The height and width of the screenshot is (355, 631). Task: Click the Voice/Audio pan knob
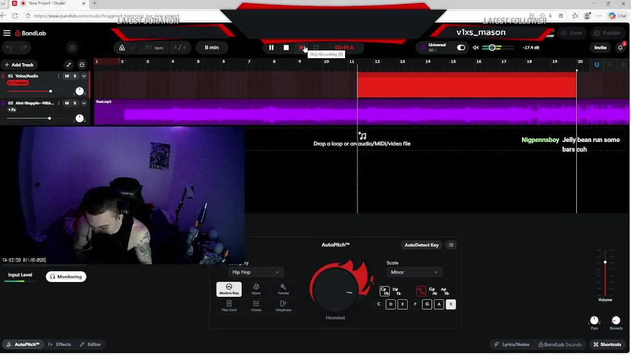[x=79, y=91]
